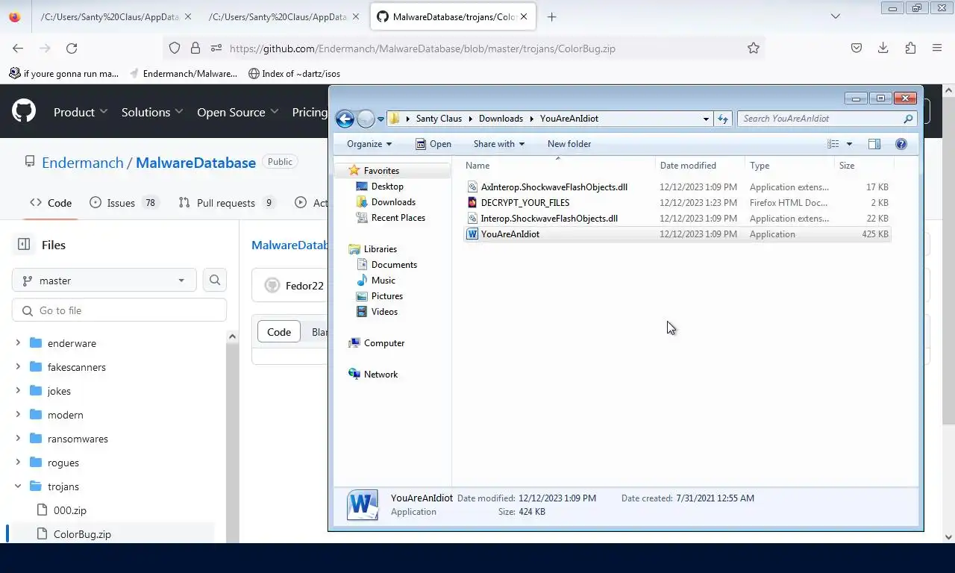955x573 pixels.
Task: Open the Explorer recent pages dropdown arrow
Action: click(381, 119)
